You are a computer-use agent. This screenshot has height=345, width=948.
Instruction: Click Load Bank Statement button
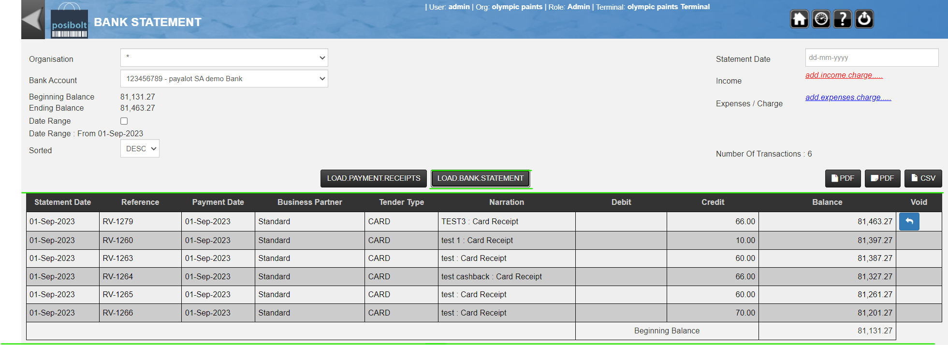tap(481, 178)
